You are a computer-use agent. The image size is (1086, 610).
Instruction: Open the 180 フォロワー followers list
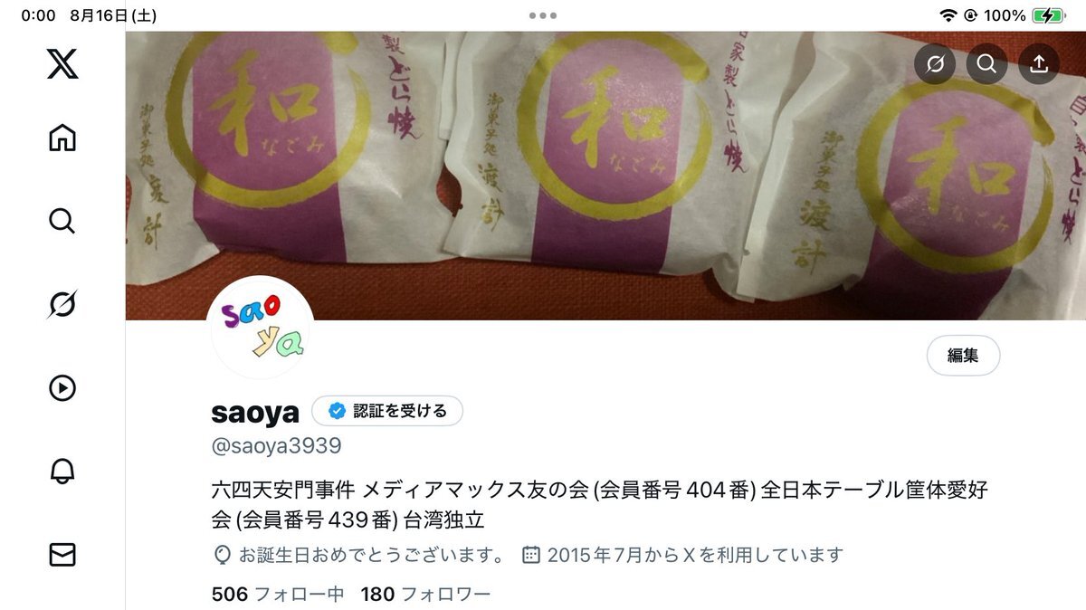(x=425, y=595)
